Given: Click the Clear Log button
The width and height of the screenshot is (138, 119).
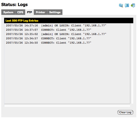Looking at the screenshot, I should point(125,112).
